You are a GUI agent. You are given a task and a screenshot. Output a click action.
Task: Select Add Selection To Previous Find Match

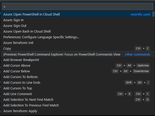[x=31, y=105]
